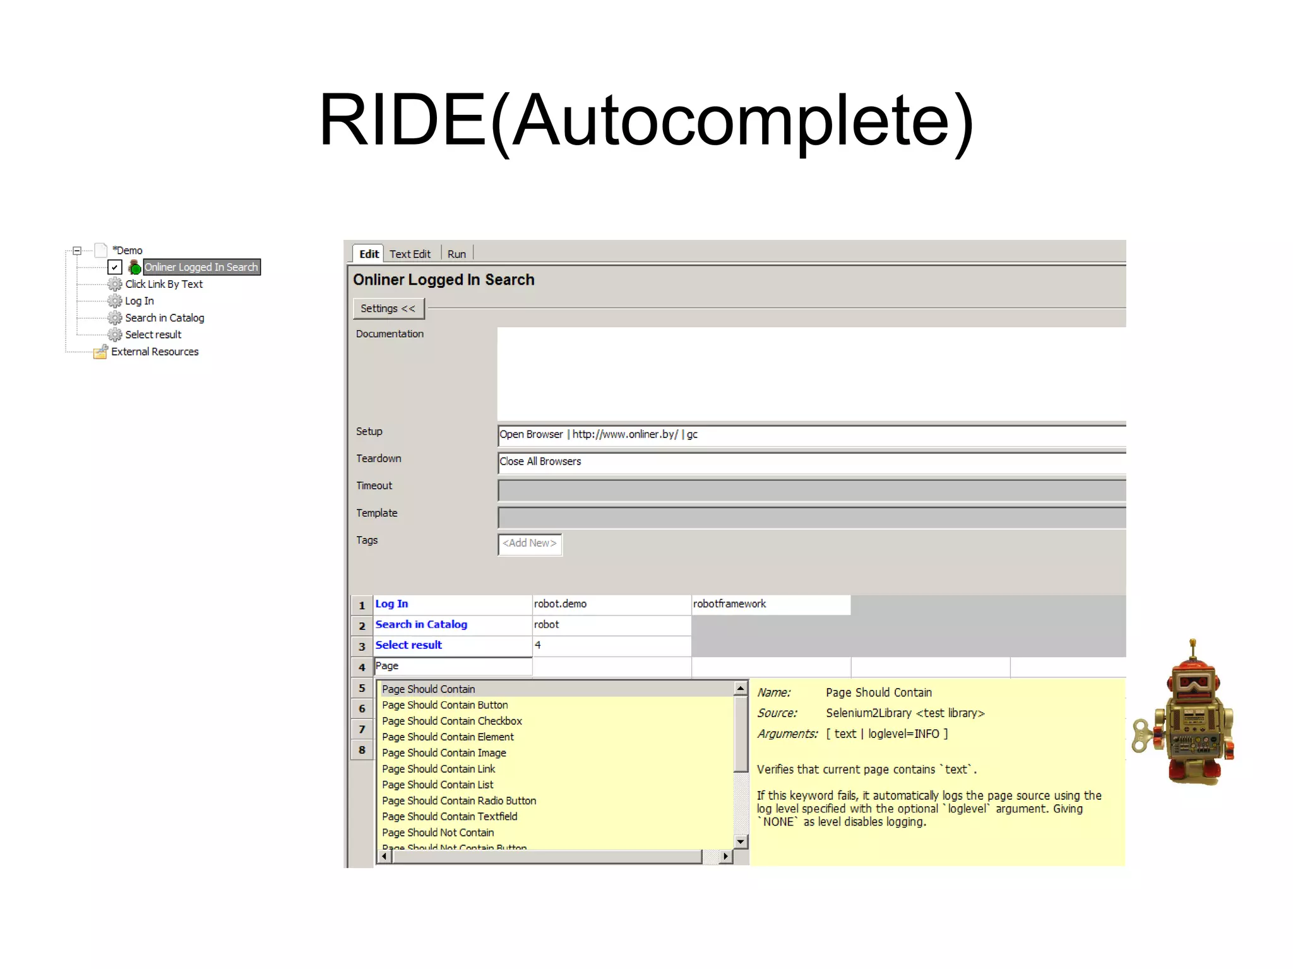Click gear icon beside Search in Catalog
The width and height of the screenshot is (1293, 969).
pos(114,318)
